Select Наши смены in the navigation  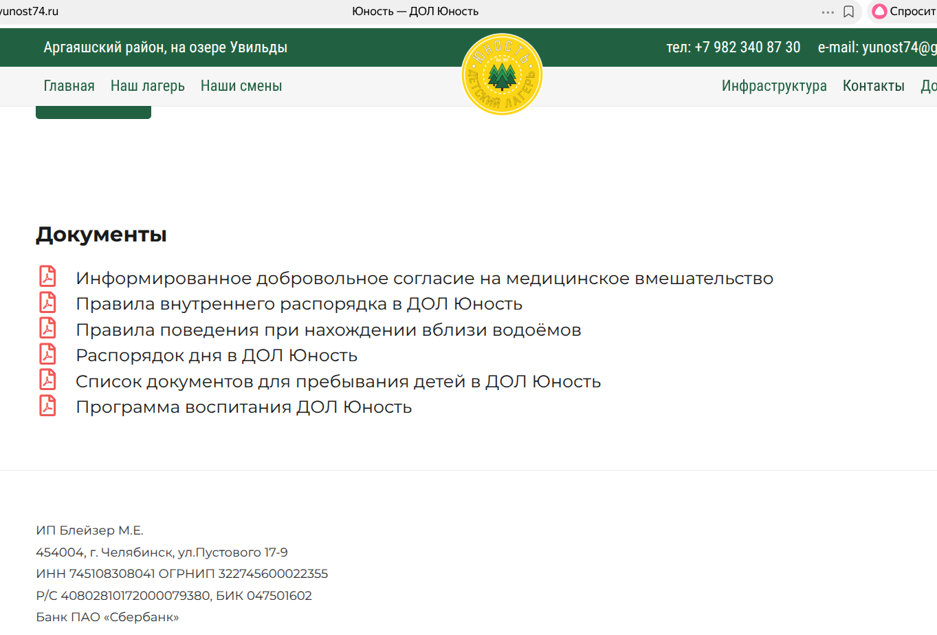pos(241,86)
